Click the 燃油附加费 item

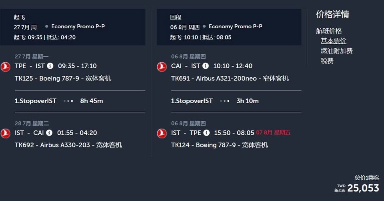[336, 51]
